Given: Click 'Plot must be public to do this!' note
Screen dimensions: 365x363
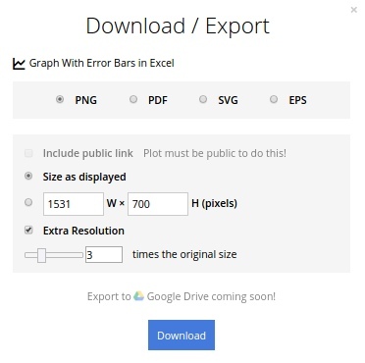Looking at the screenshot, I should click(x=215, y=153).
